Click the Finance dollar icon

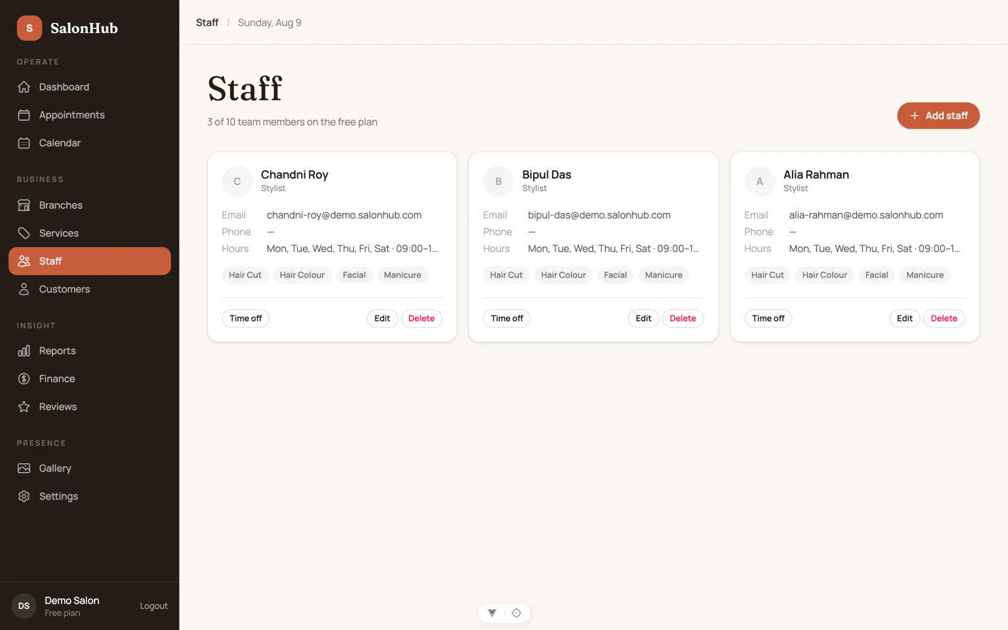click(x=24, y=379)
